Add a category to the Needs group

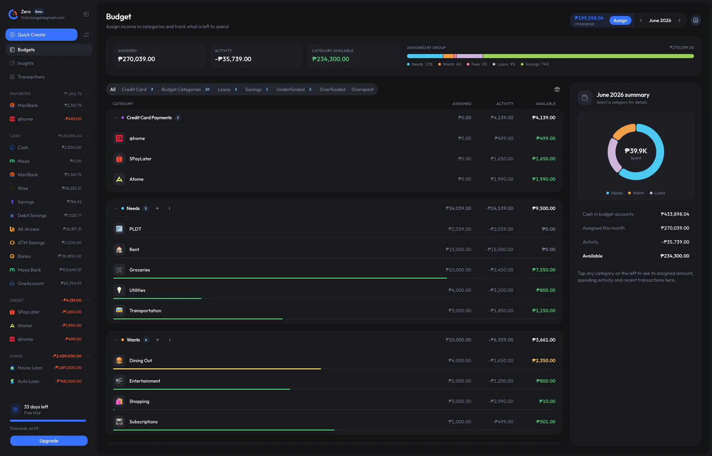click(x=157, y=208)
